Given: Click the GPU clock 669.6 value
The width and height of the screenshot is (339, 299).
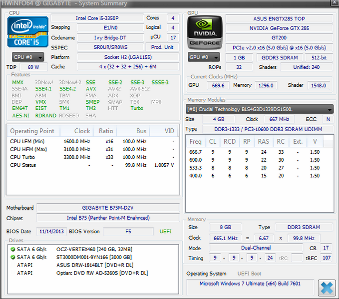Looking at the screenshot, I should click(x=218, y=86).
